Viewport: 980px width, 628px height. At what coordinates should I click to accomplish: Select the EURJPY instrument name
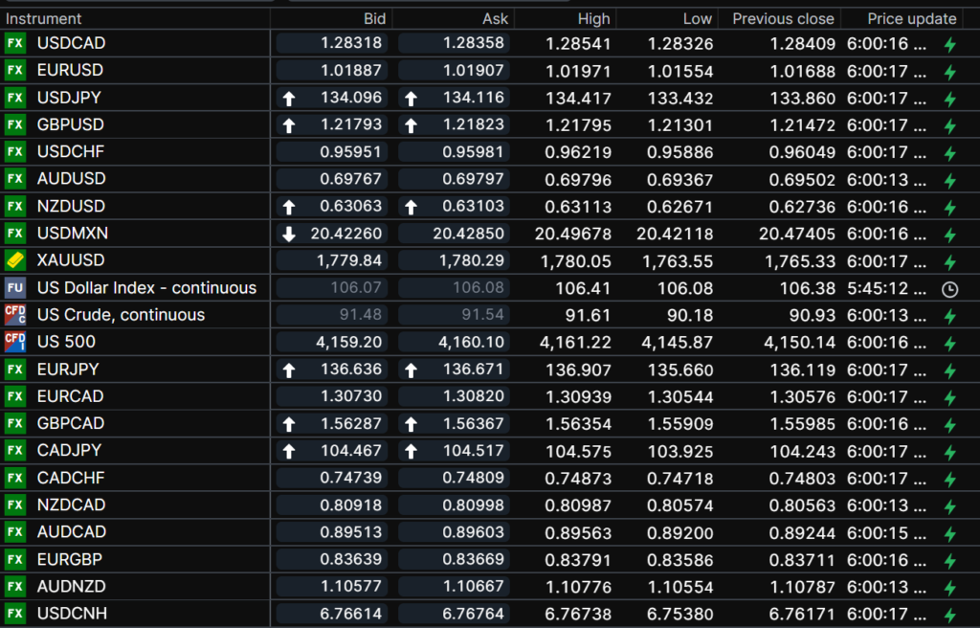click(x=68, y=370)
